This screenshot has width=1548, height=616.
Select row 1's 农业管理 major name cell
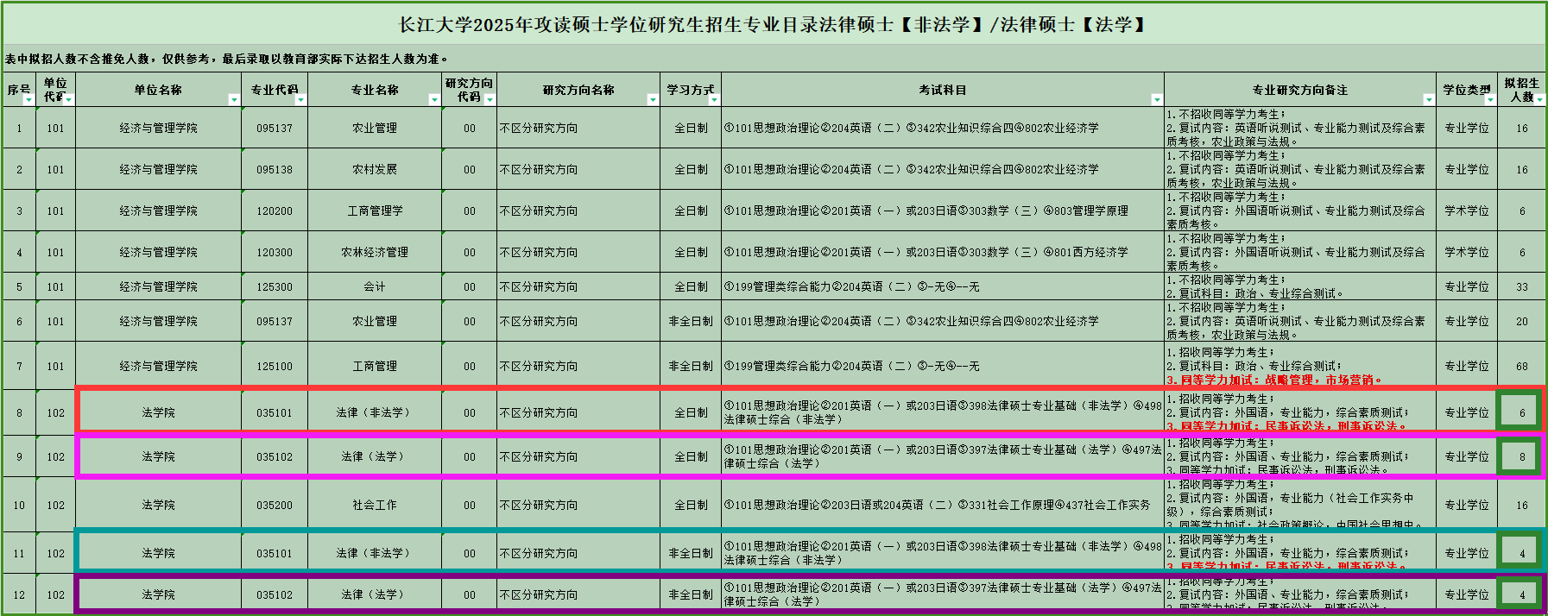click(x=375, y=128)
